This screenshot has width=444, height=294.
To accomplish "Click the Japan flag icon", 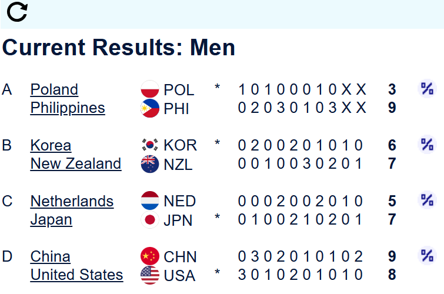I will pyautogui.click(x=150, y=220).
